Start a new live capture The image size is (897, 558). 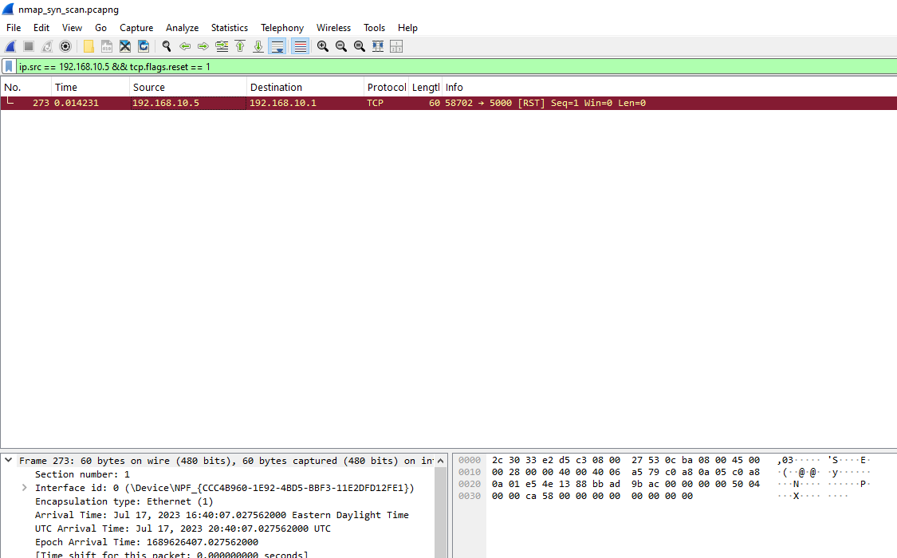pos(10,45)
